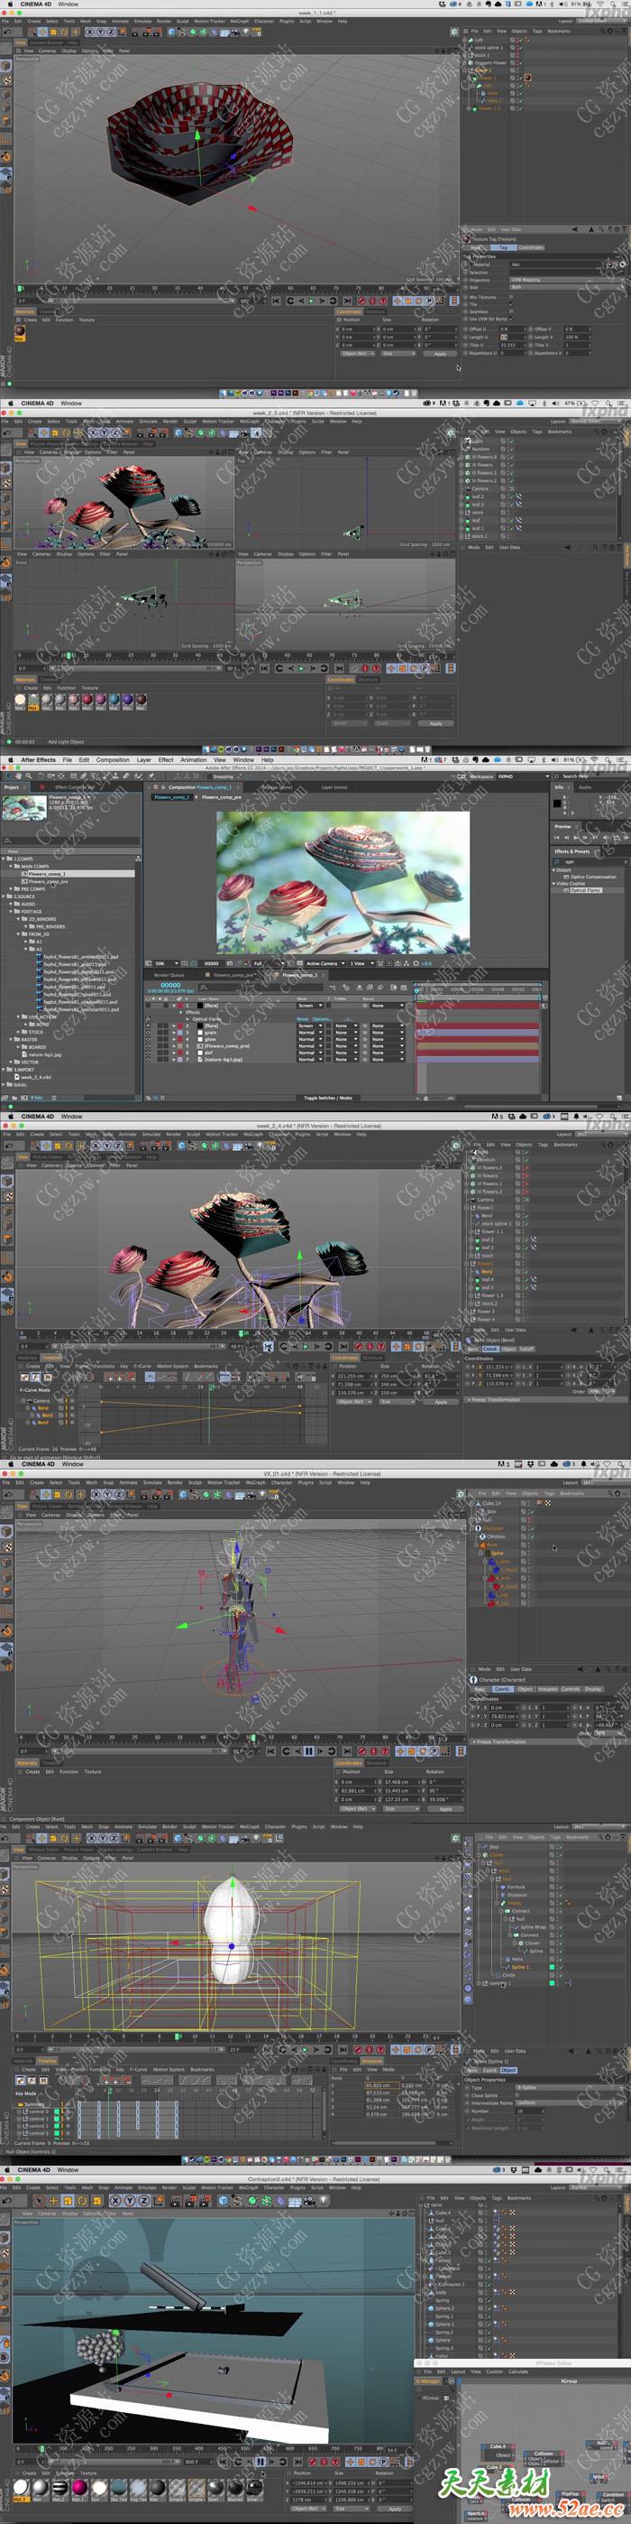Select Rotate tool in week_2_4.c4d toolbar
This screenshot has height=2524, width=631.
pyautogui.click(x=69, y=1145)
